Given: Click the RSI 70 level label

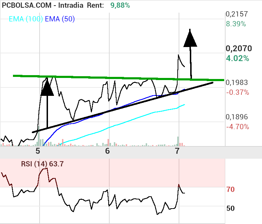Looking at the screenshot, I should coord(230,190).
